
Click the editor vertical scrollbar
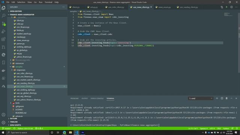point(239,43)
